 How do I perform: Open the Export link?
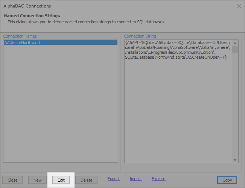click(x=113, y=179)
